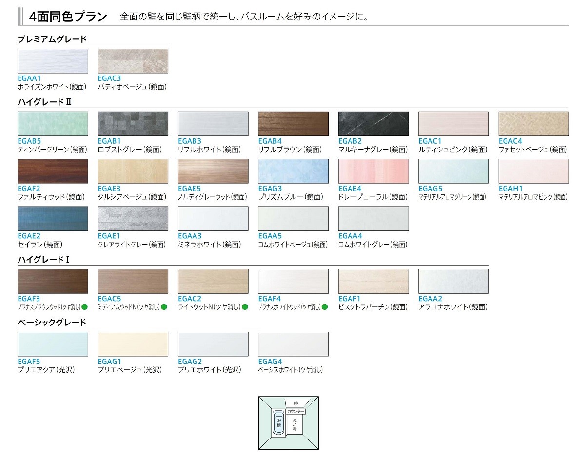Choose the EGAC3 Patio Beige swatch

[x=133, y=61]
